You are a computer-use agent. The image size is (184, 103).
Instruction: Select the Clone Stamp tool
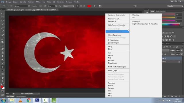[x=3, y=42]
